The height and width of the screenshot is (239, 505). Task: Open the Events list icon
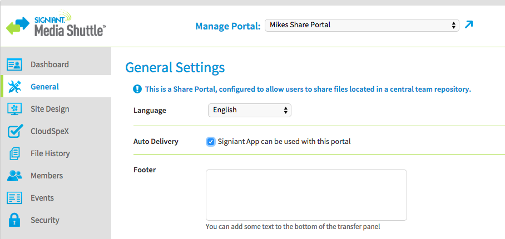pyautogui.click(x=14, y=198)
